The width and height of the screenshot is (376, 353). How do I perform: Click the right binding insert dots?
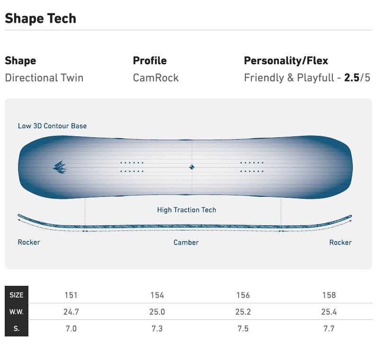(252, 167)
